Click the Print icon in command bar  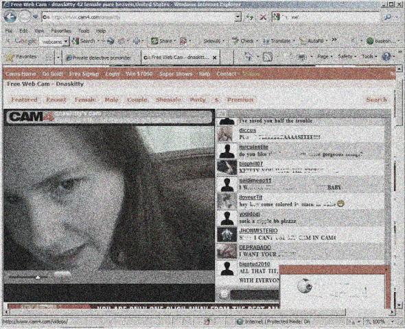(x=301, y=57)
